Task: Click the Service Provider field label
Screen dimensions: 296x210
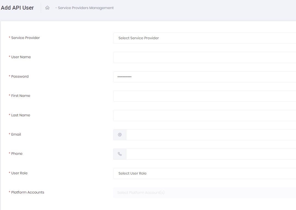Action: pos(25,38)
